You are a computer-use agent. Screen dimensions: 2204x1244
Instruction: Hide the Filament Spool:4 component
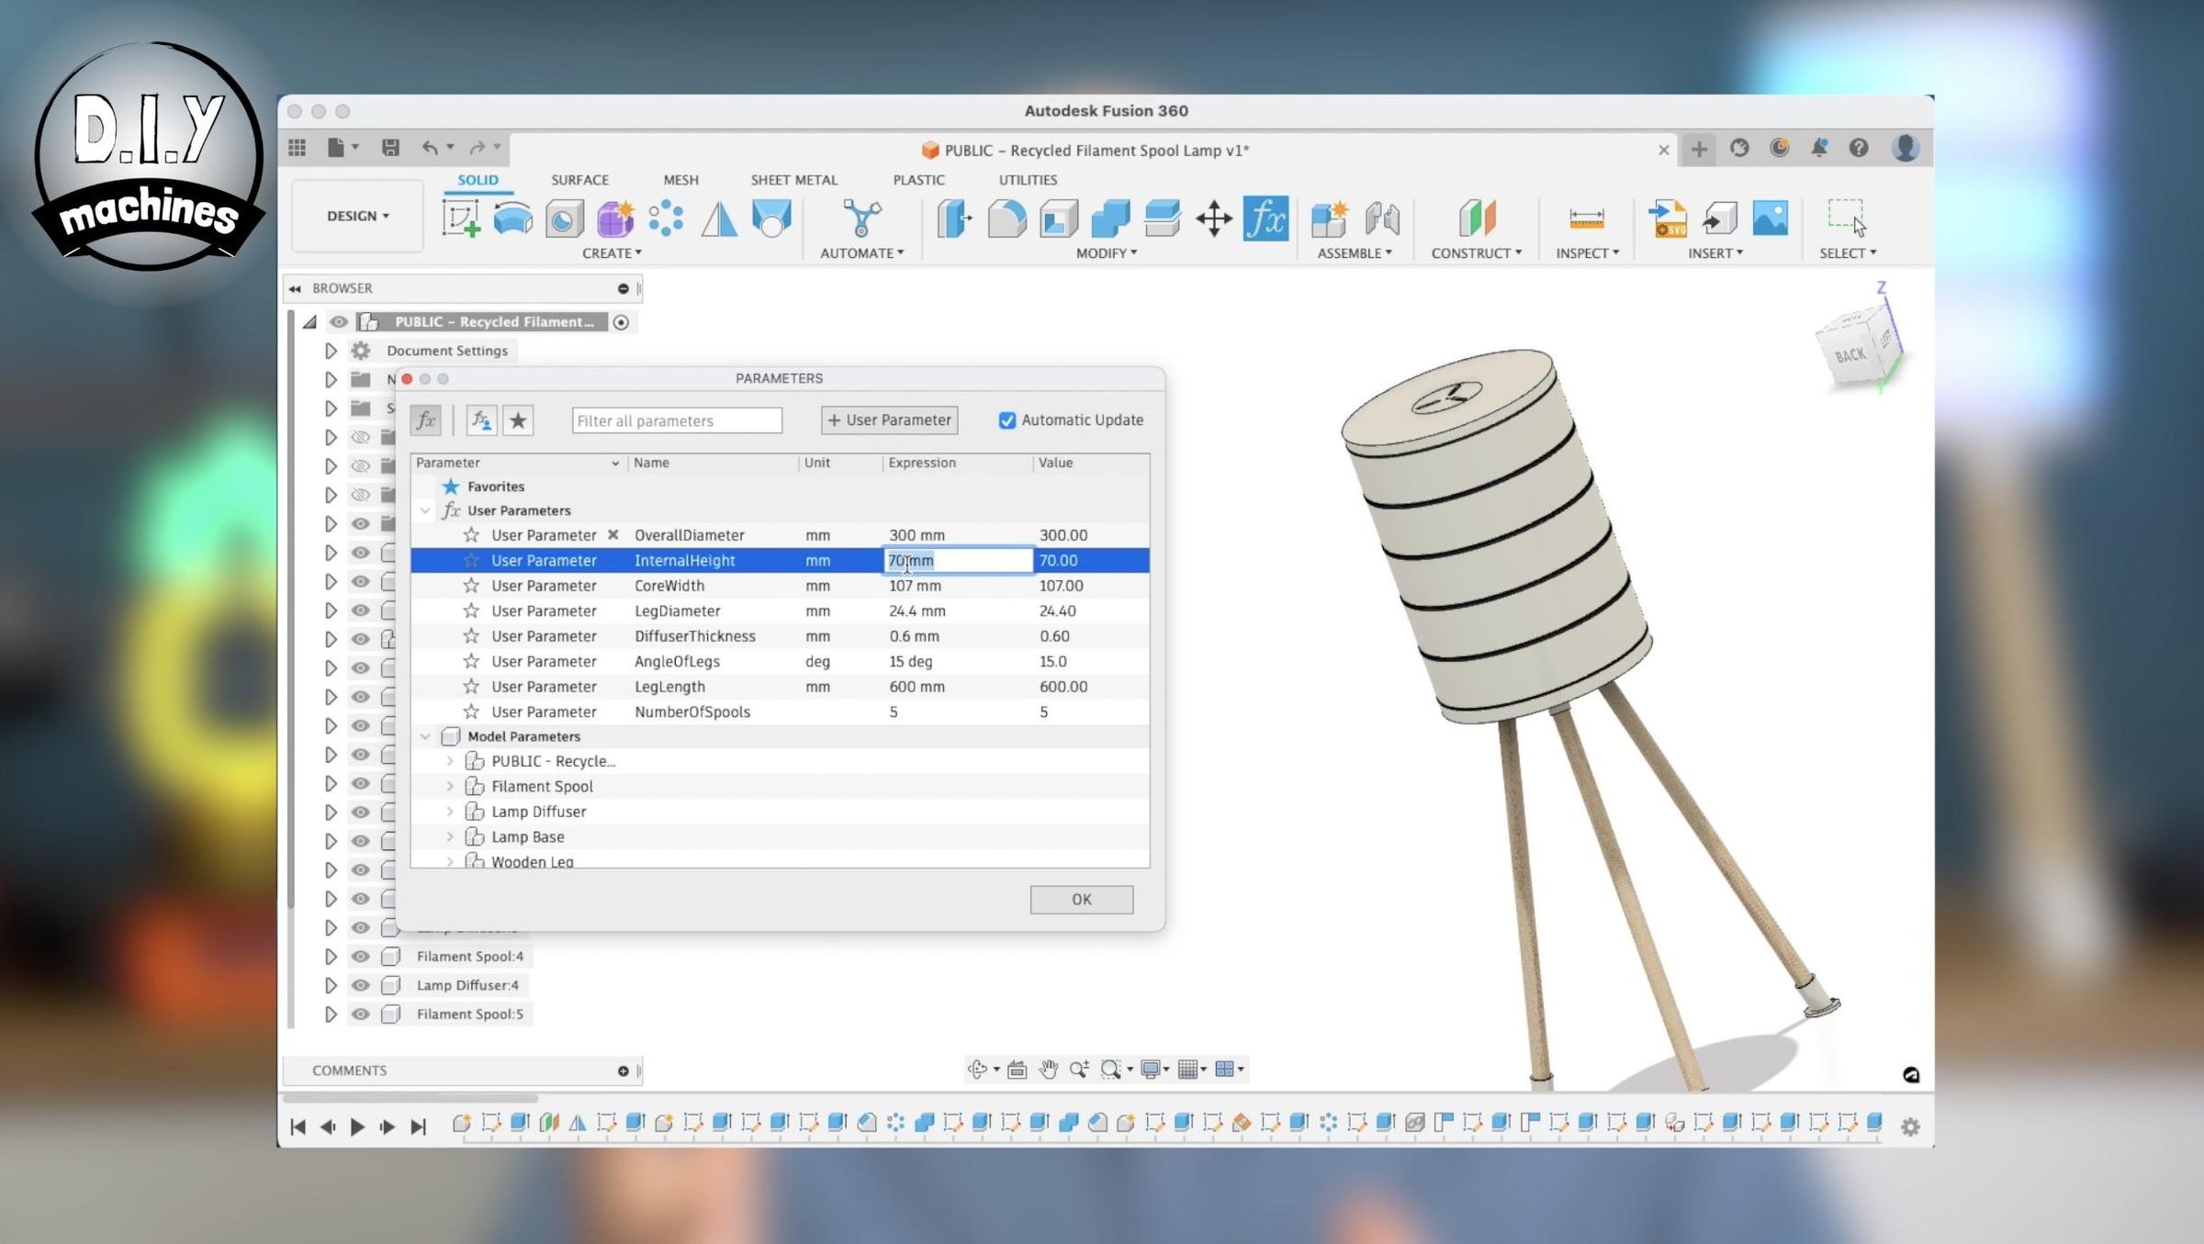(x=361, y=956)
